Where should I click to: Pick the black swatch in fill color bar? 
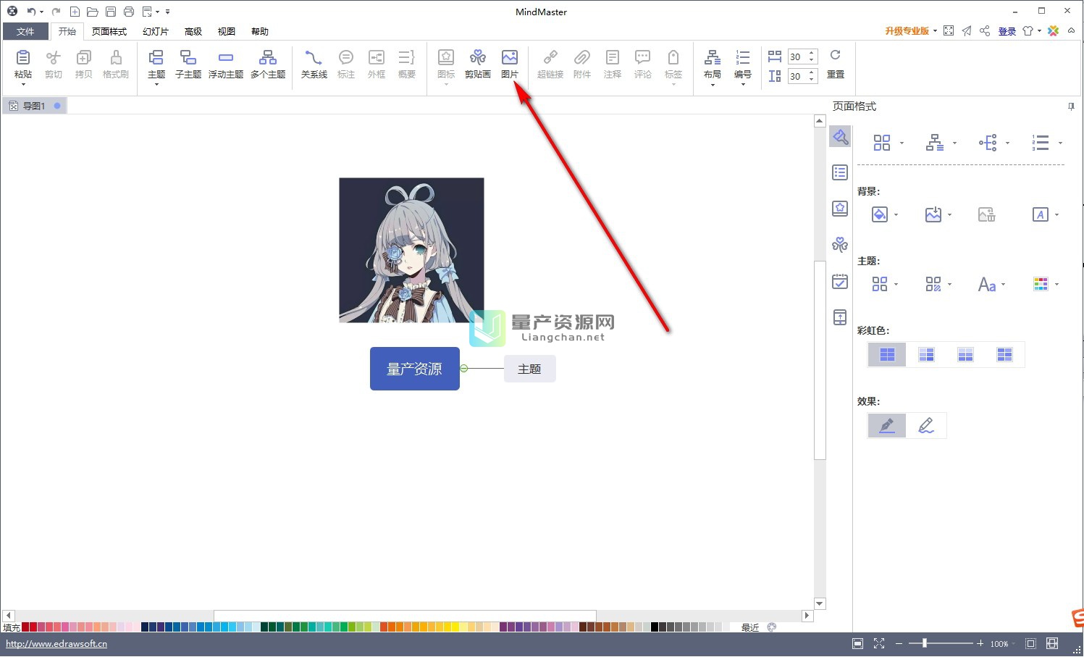[655, 627]
